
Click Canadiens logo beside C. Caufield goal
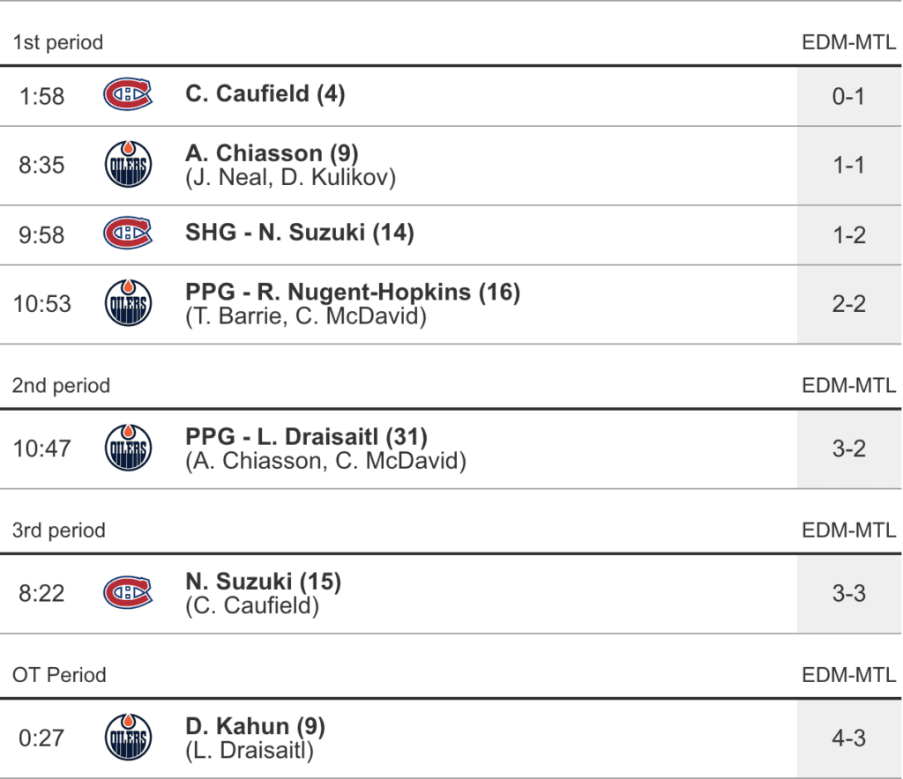128,94
